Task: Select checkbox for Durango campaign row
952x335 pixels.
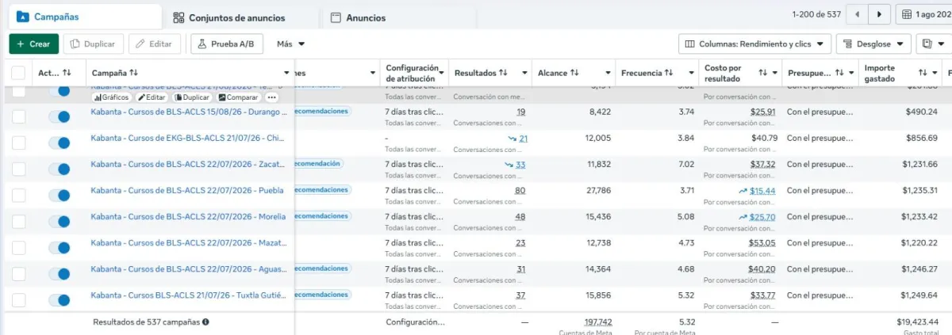Action: click(18, 117)
